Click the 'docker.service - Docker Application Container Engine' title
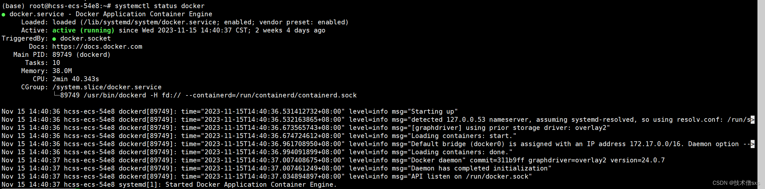This screenshot has height=189, width=765. click(111, 14)
